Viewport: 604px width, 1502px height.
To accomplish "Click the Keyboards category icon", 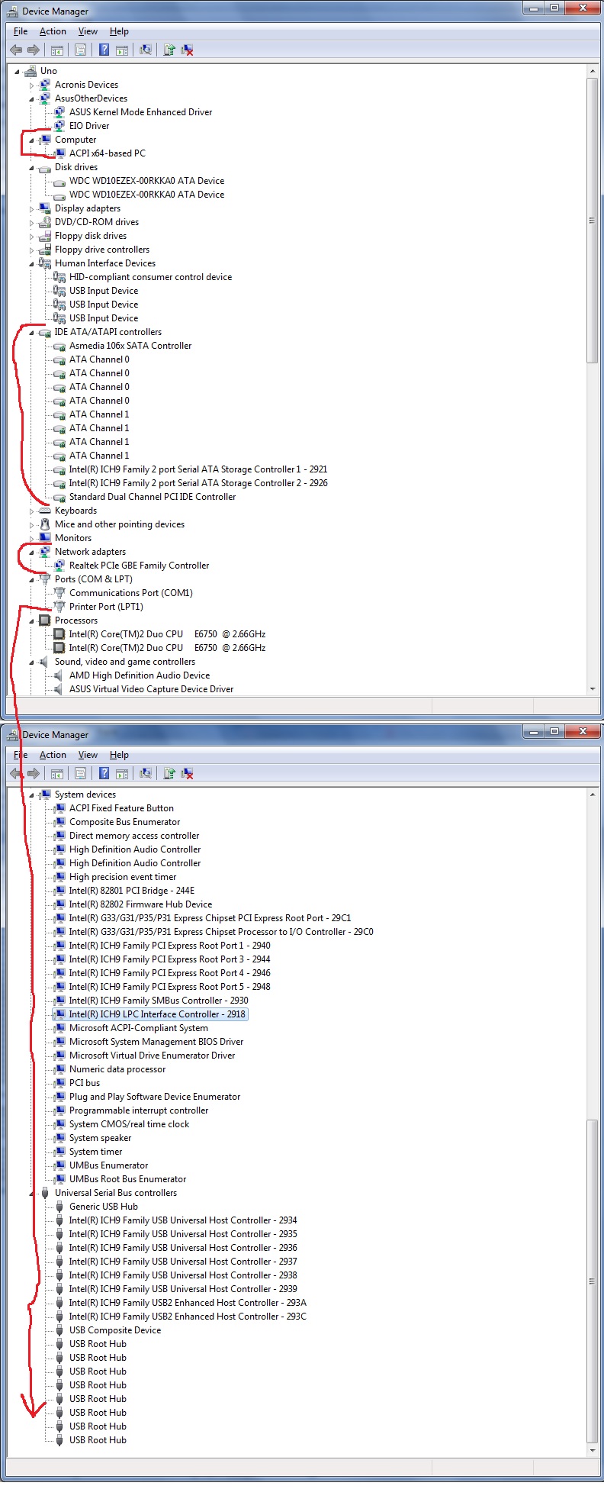I will 45,511.
